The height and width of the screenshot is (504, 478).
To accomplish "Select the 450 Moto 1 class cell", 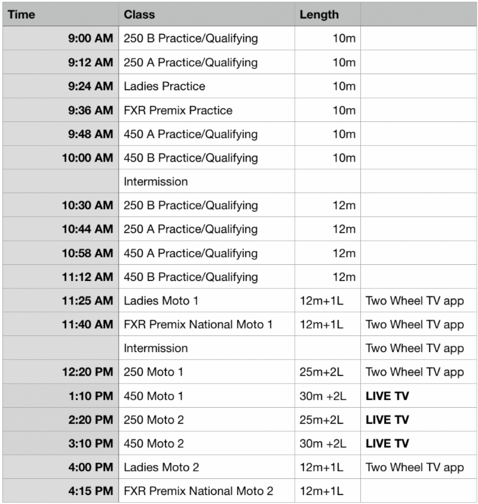I will pyautogui.click(x=154, y=396).
